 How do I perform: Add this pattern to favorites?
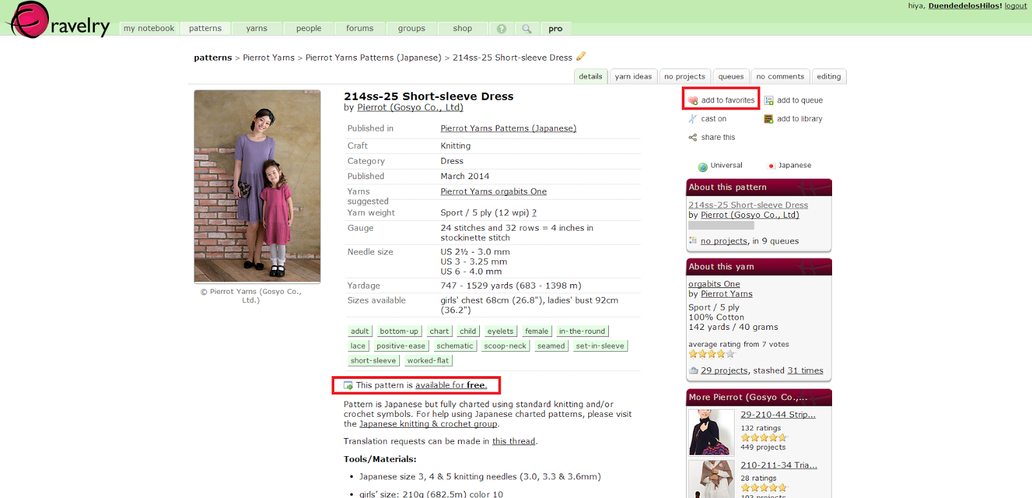tap(721, 100)
